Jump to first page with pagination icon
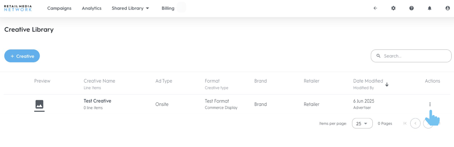The width and height of the screenshot is (454, 147). [405, 123]
